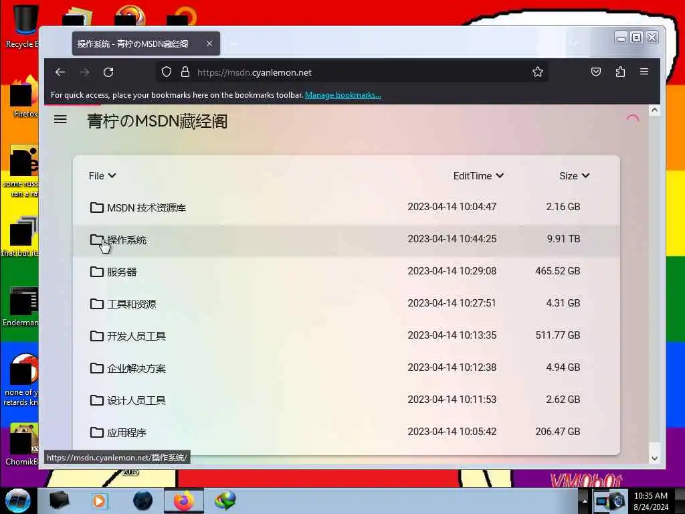Open the MSDN 技术资源库 folder link
The image size is (685, 514).
[146, 207]
